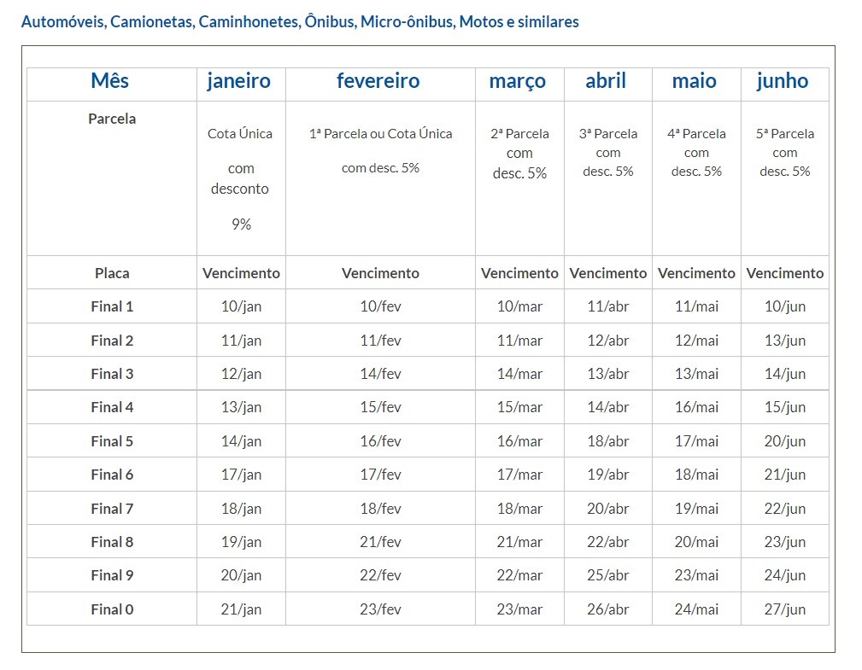The width and height of the screenshot is (862, 670).
Task: Select the 'Cota Única com desconto 9%' cell
Action: pos(241,178)
